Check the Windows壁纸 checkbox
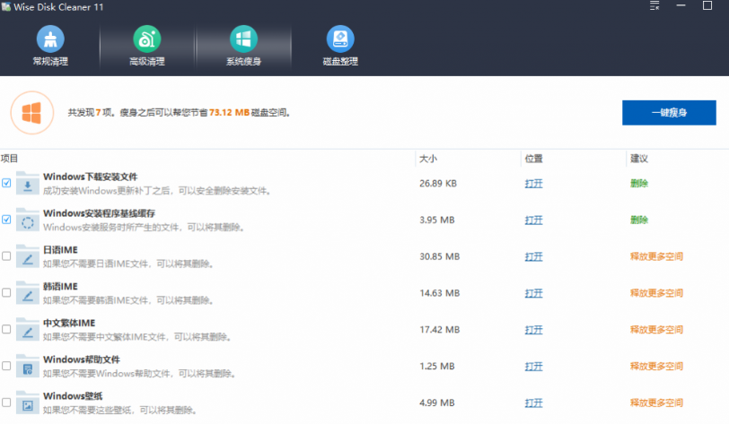The width and height of the screenshot is (729, 424). [6, 402]
